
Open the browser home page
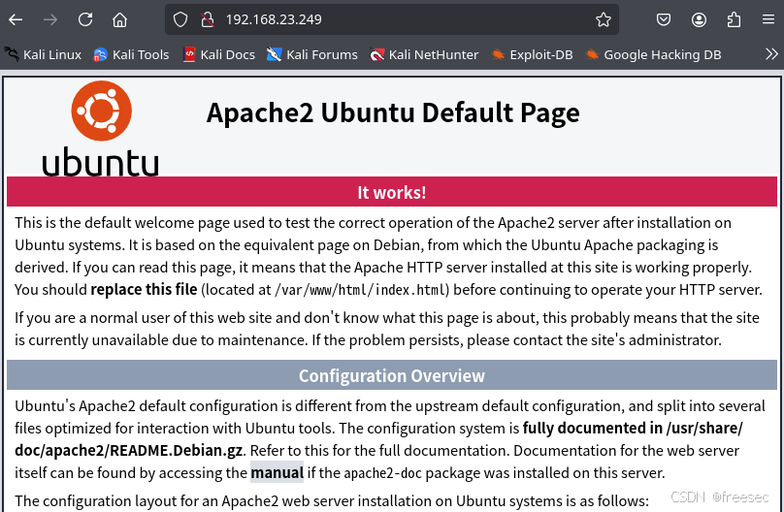click(x=119, y=19)
